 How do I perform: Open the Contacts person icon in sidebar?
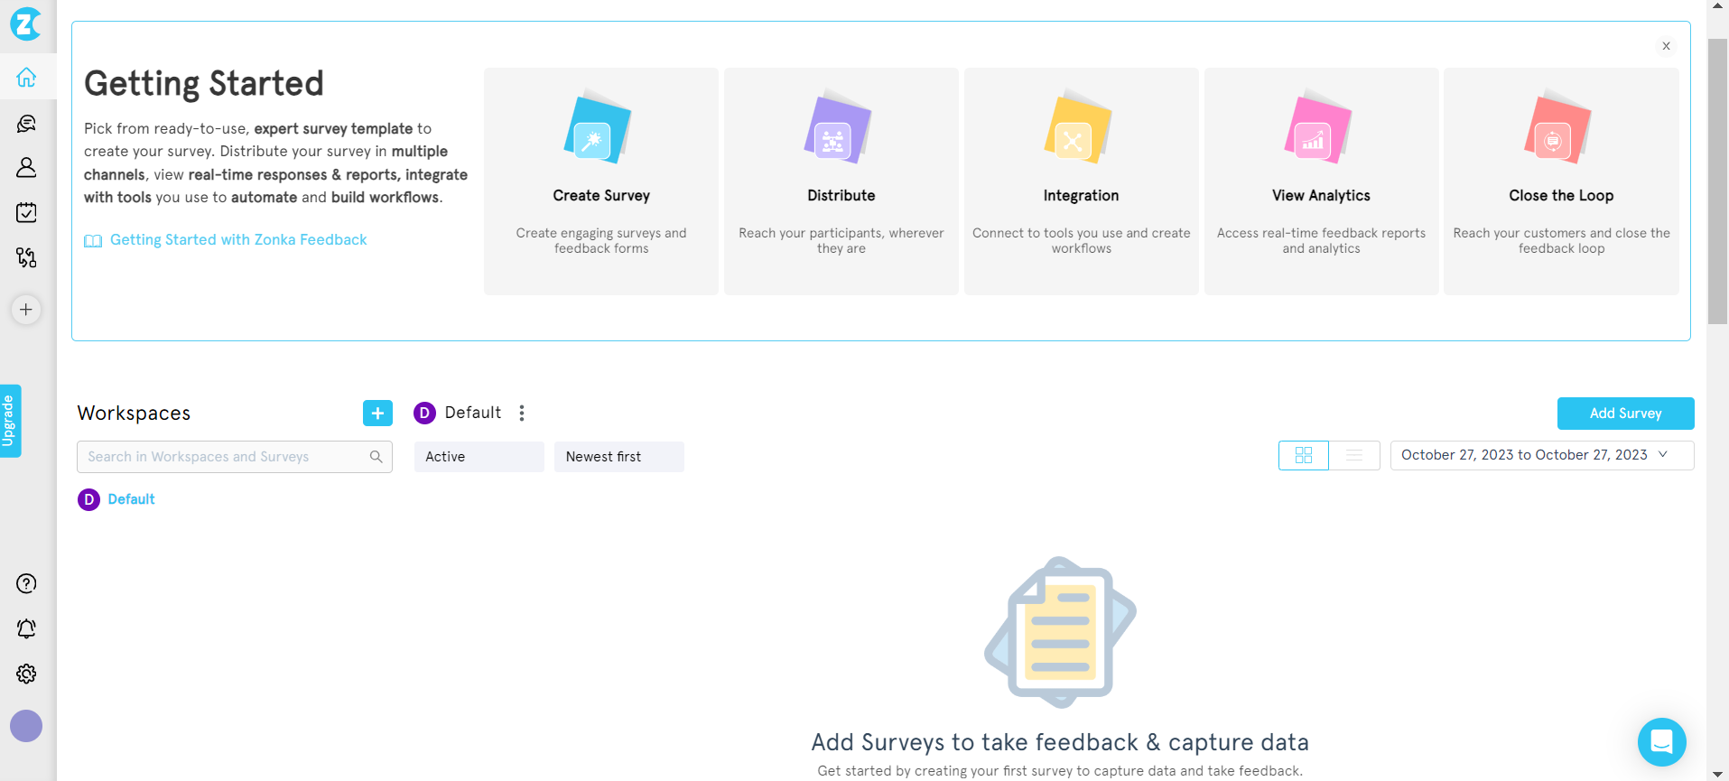pos(26,168)
